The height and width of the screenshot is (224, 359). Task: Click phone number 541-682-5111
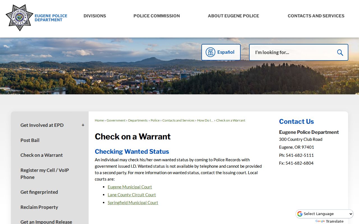click(x=300, y=155)
